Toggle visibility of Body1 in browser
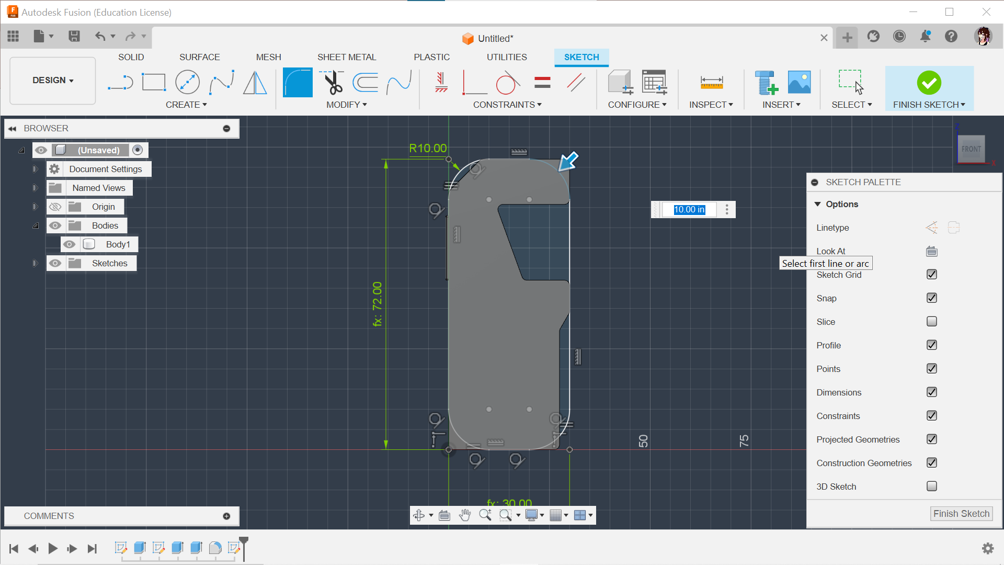 (69, 243)
